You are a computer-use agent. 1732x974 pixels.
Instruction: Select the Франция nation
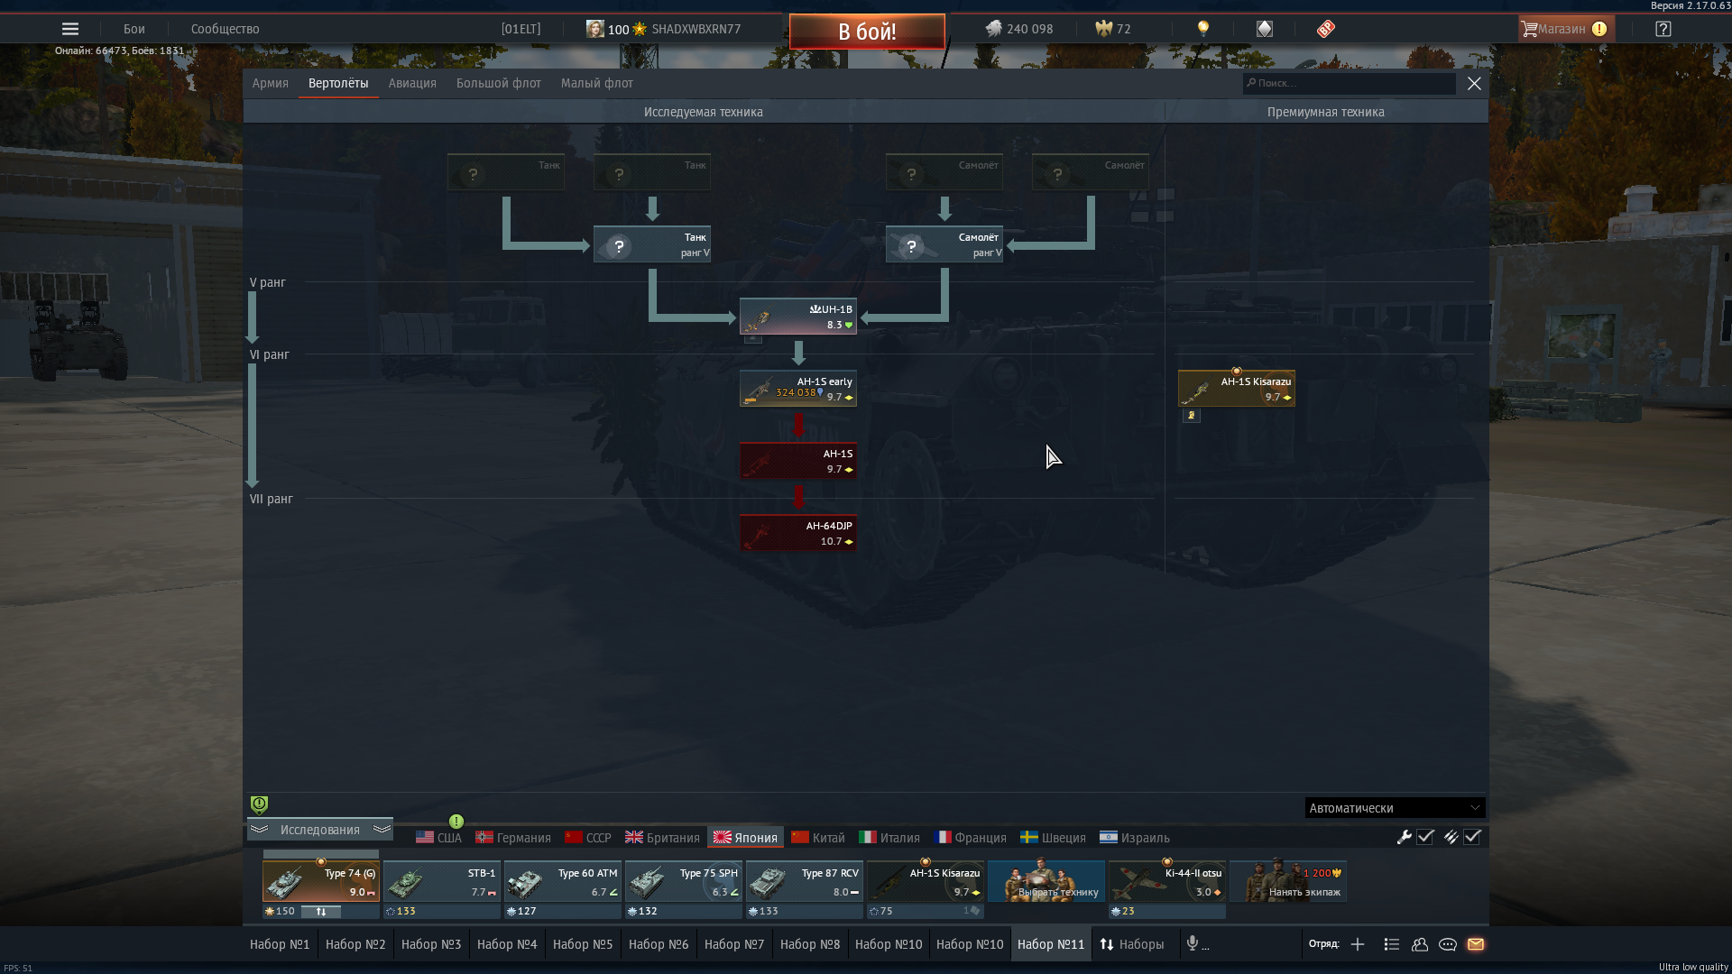[971, 838]
